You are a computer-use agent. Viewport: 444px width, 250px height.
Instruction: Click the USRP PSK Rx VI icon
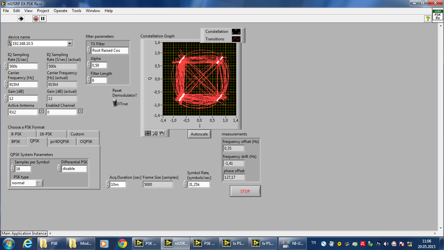click(x=437, y=15)
